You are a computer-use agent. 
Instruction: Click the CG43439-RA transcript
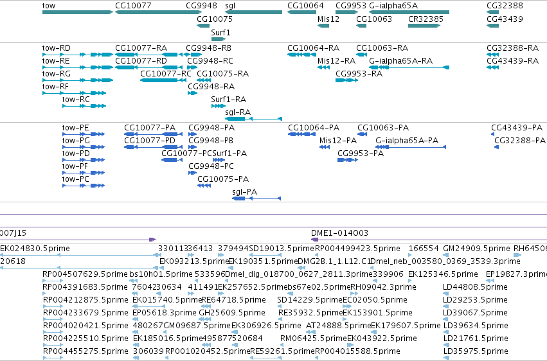pyautogui.click(x=492, y=67)
